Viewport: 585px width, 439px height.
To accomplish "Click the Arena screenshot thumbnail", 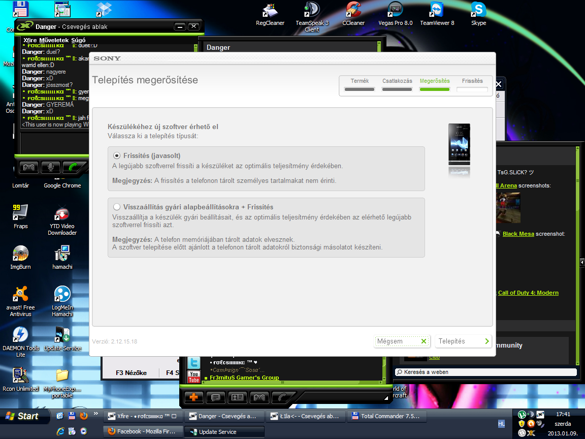I will pyautogui.click(x=508, y=207).
